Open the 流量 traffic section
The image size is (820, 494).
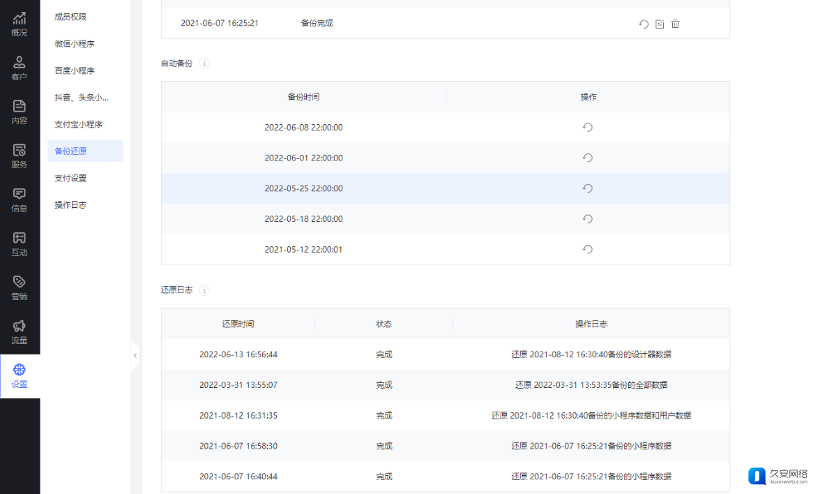(x=20, y=332)
